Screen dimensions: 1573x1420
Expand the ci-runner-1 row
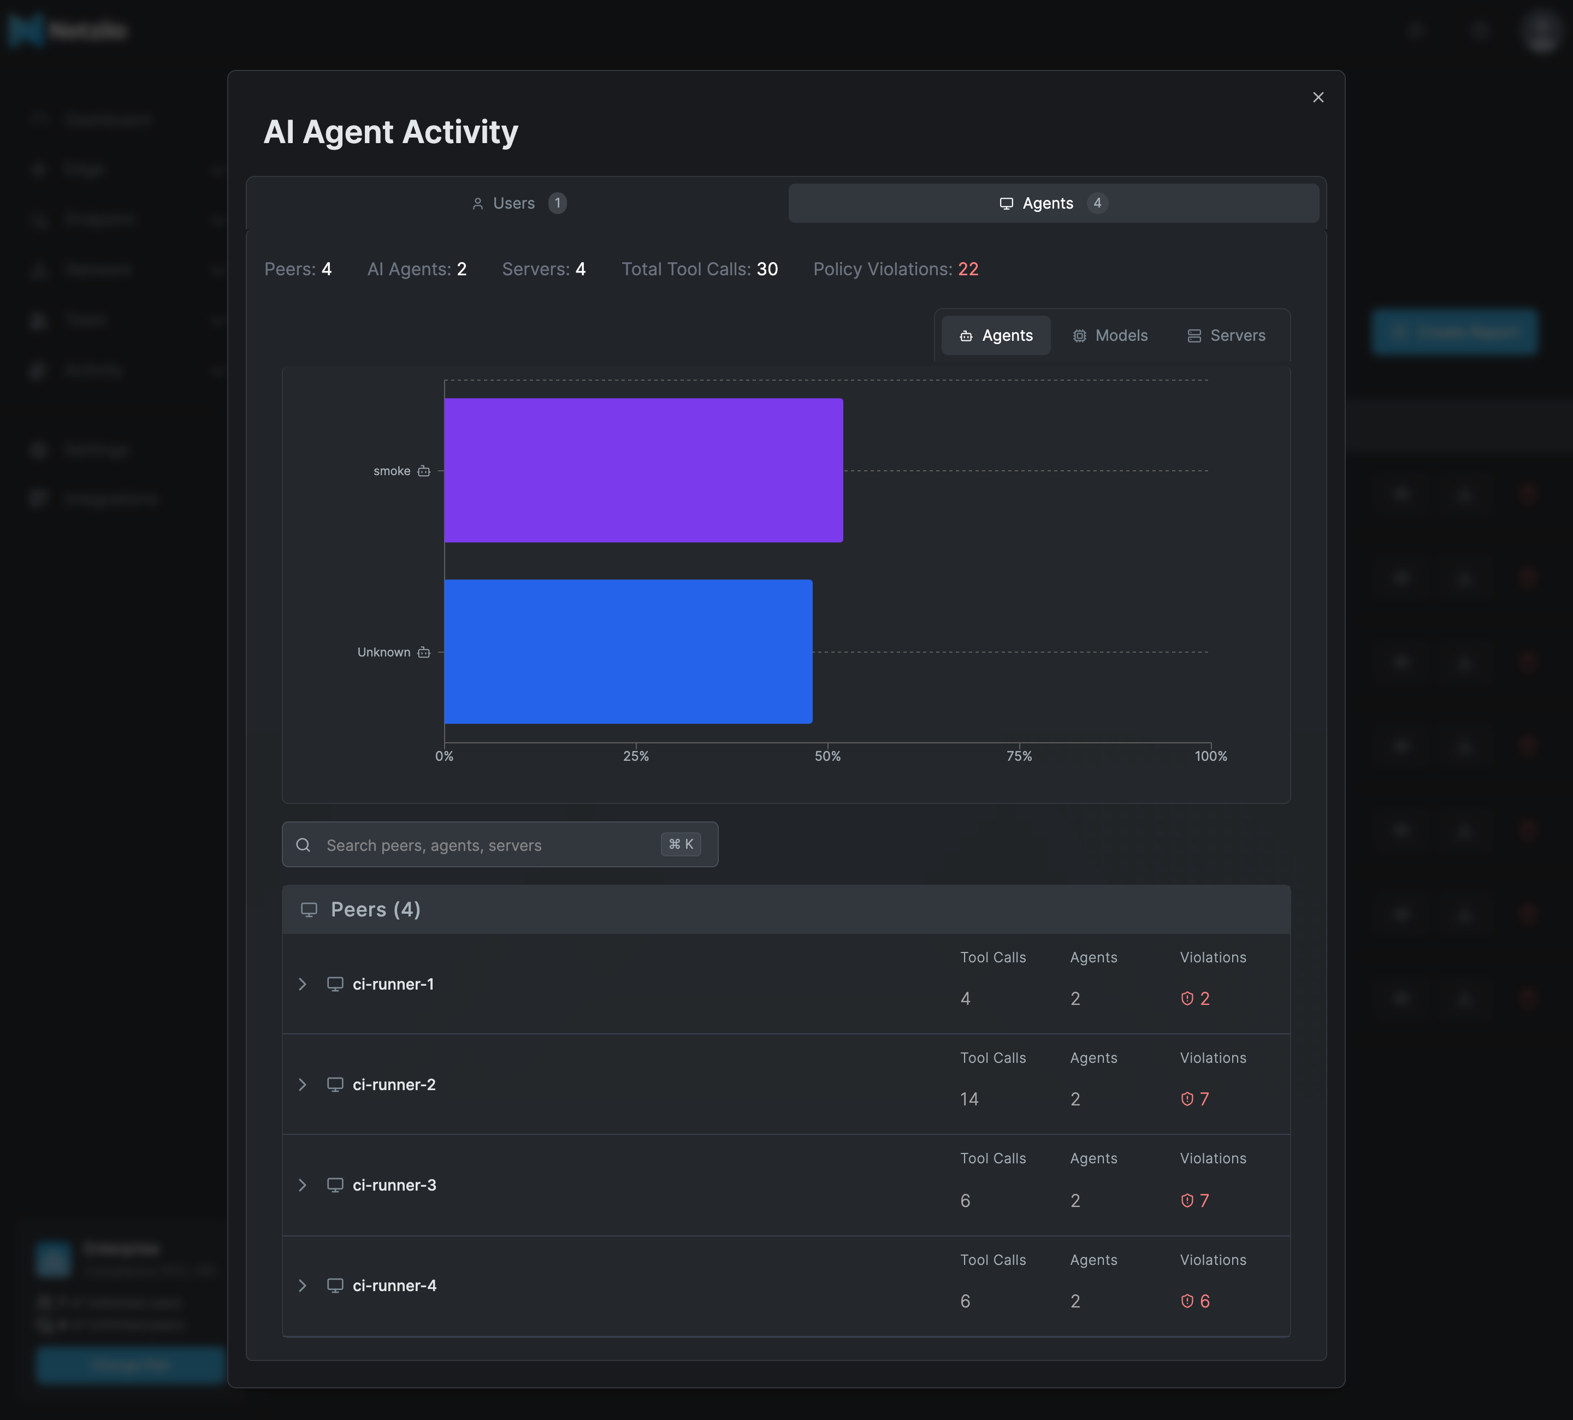pyautogui.click(x=302, y=984)
